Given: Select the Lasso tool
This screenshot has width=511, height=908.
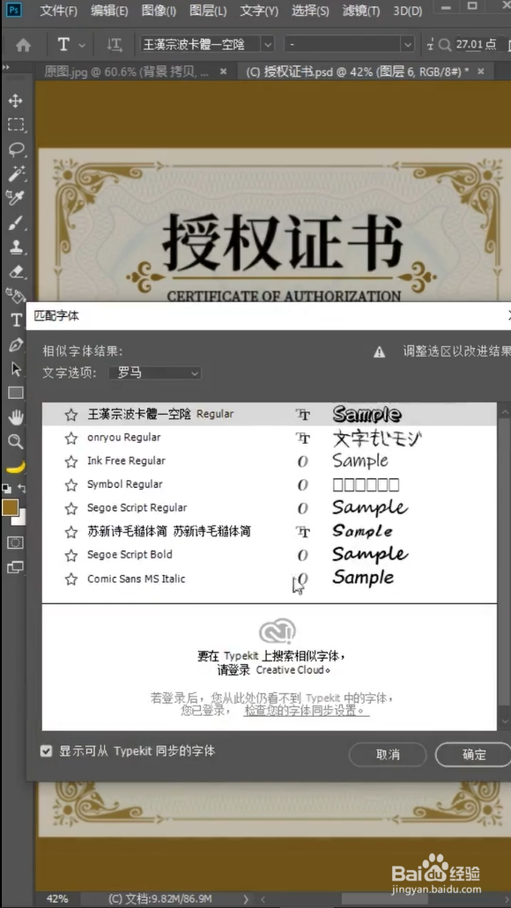Looking at the screenshot, I should tap(16, 150).
